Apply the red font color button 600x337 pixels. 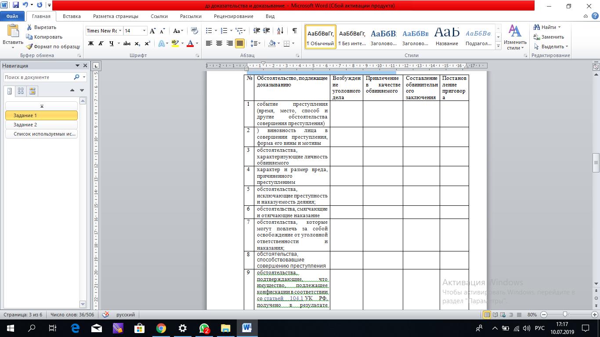tap(190, 43)
